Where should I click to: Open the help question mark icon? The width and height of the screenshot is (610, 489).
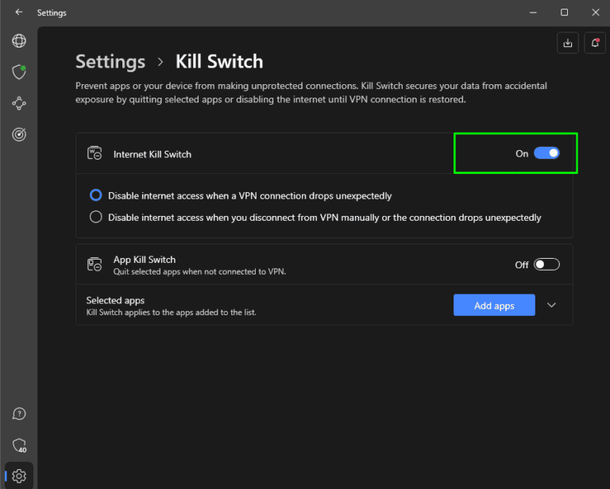pos(19,414)
